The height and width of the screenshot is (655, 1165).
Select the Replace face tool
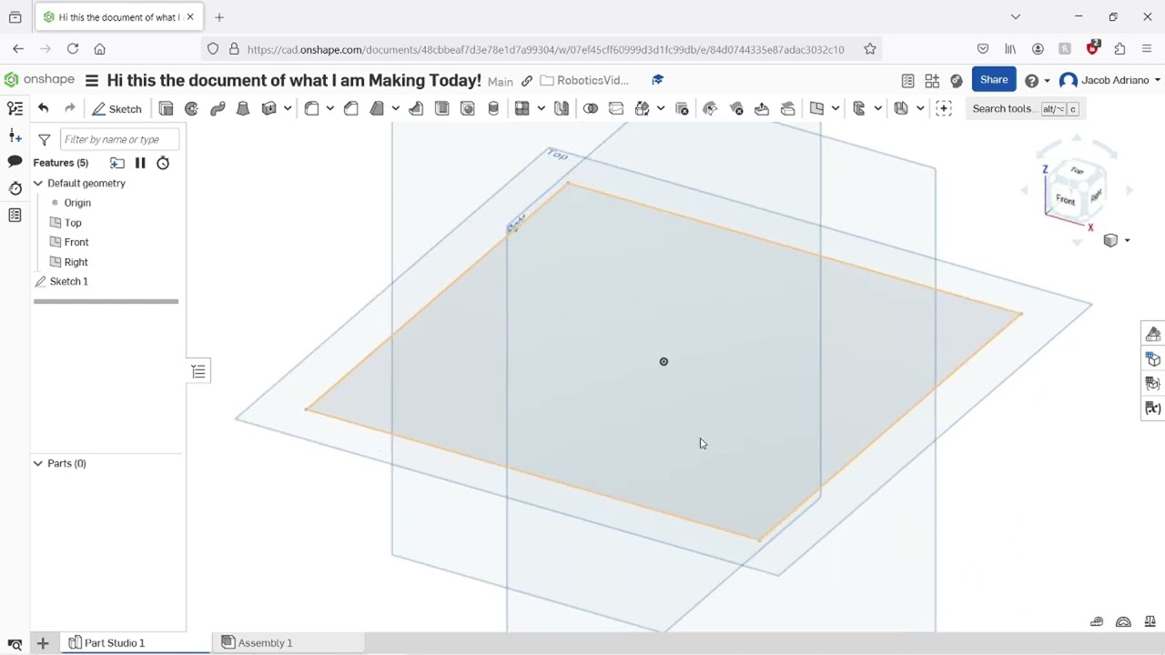pyautogui.click(x=788, y=108)
